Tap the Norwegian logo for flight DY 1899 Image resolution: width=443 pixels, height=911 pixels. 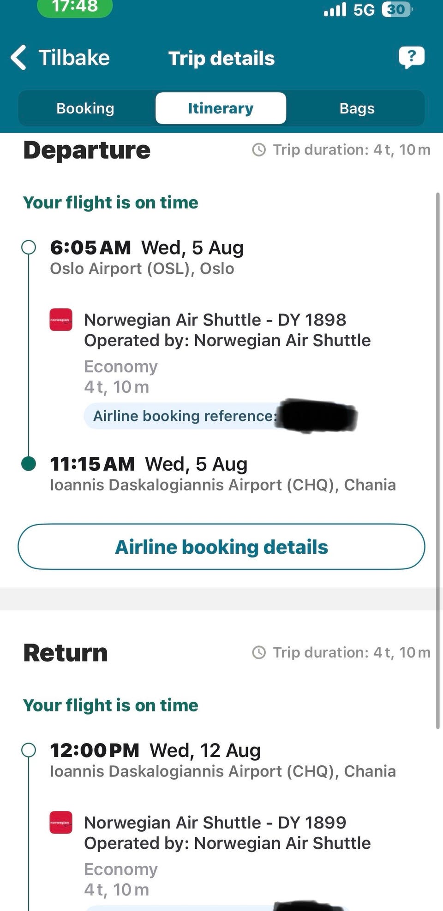click(61, 822)
